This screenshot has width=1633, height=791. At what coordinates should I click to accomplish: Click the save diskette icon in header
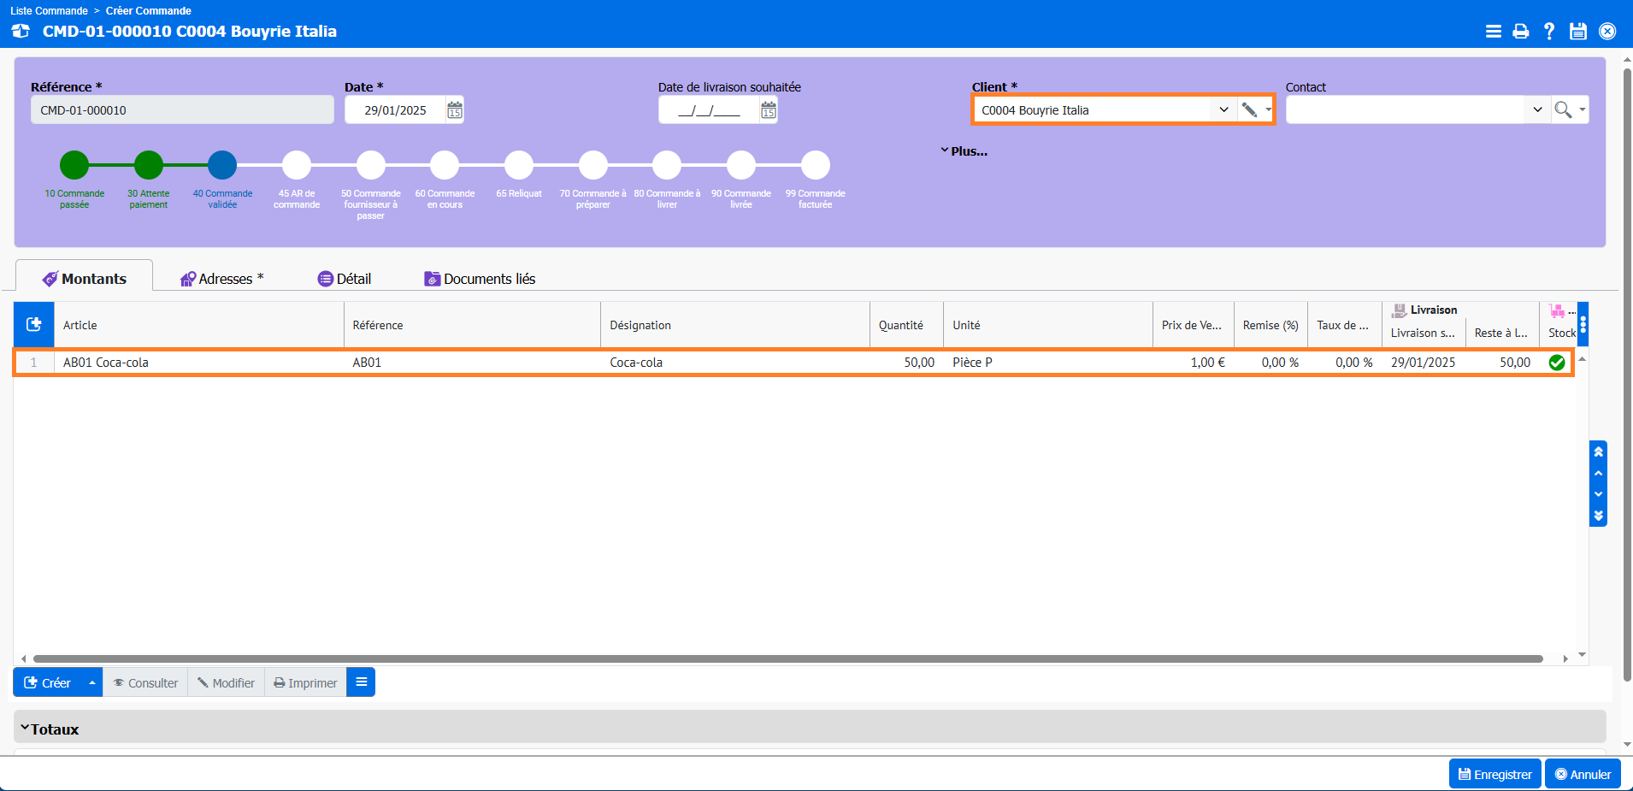point(1578,32)
